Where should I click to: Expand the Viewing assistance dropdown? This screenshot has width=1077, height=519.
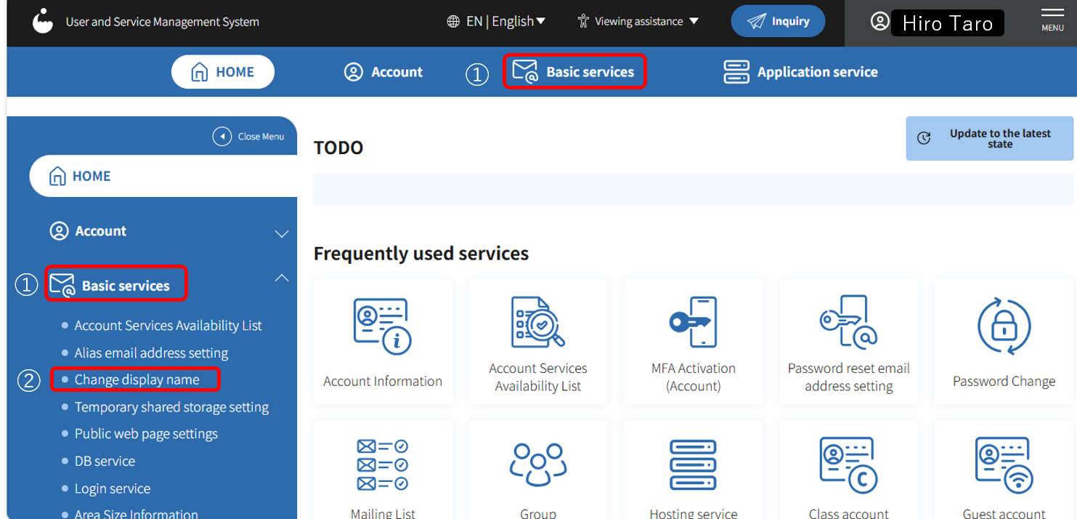tap(638, 21)
